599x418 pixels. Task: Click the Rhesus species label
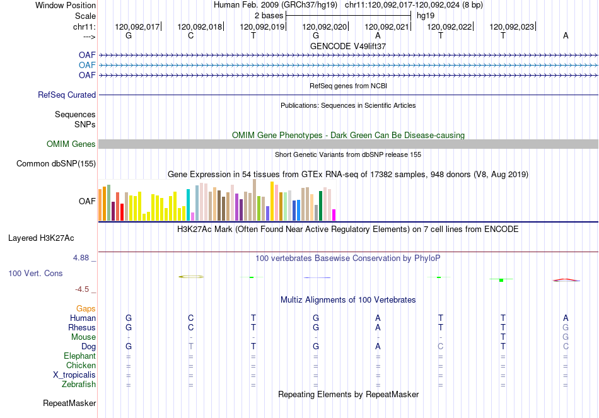[82, 328]
